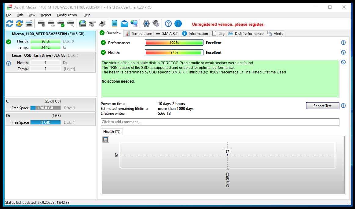Open the Disk menu
Screen dimensions: 355x209
(20, 15)
